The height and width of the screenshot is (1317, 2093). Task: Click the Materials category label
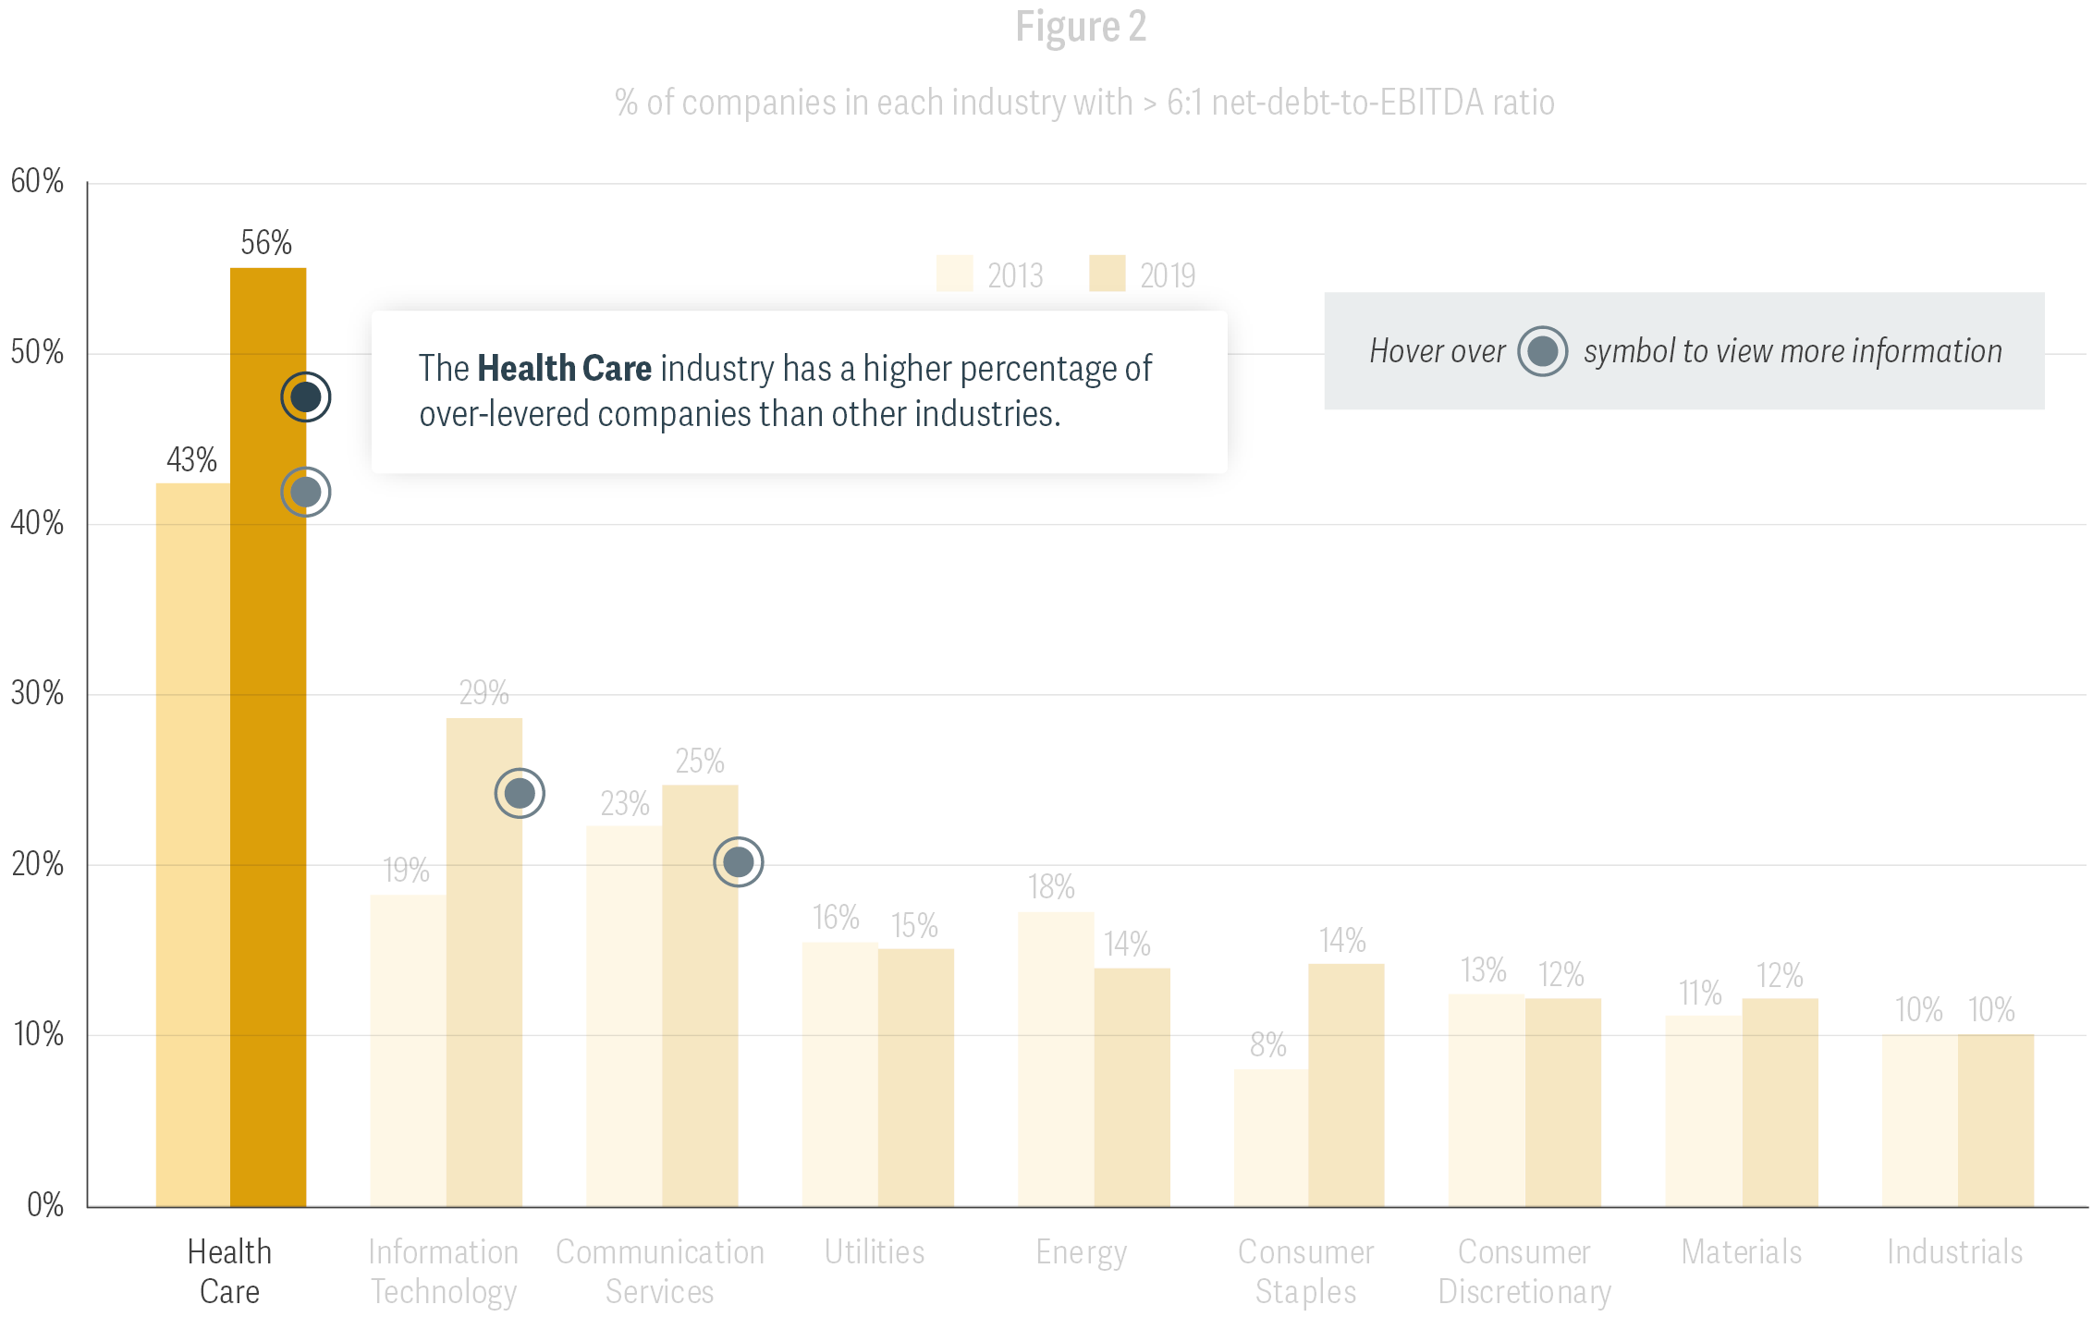coord(1741,1252)
